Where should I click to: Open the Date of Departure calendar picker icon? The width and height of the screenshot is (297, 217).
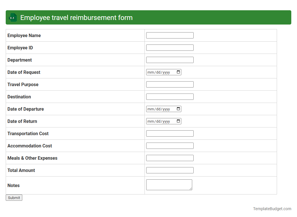pos(179,109)
